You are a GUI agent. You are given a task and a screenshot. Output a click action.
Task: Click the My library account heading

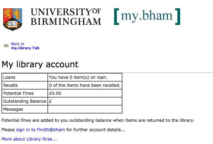tap(40, 64)
